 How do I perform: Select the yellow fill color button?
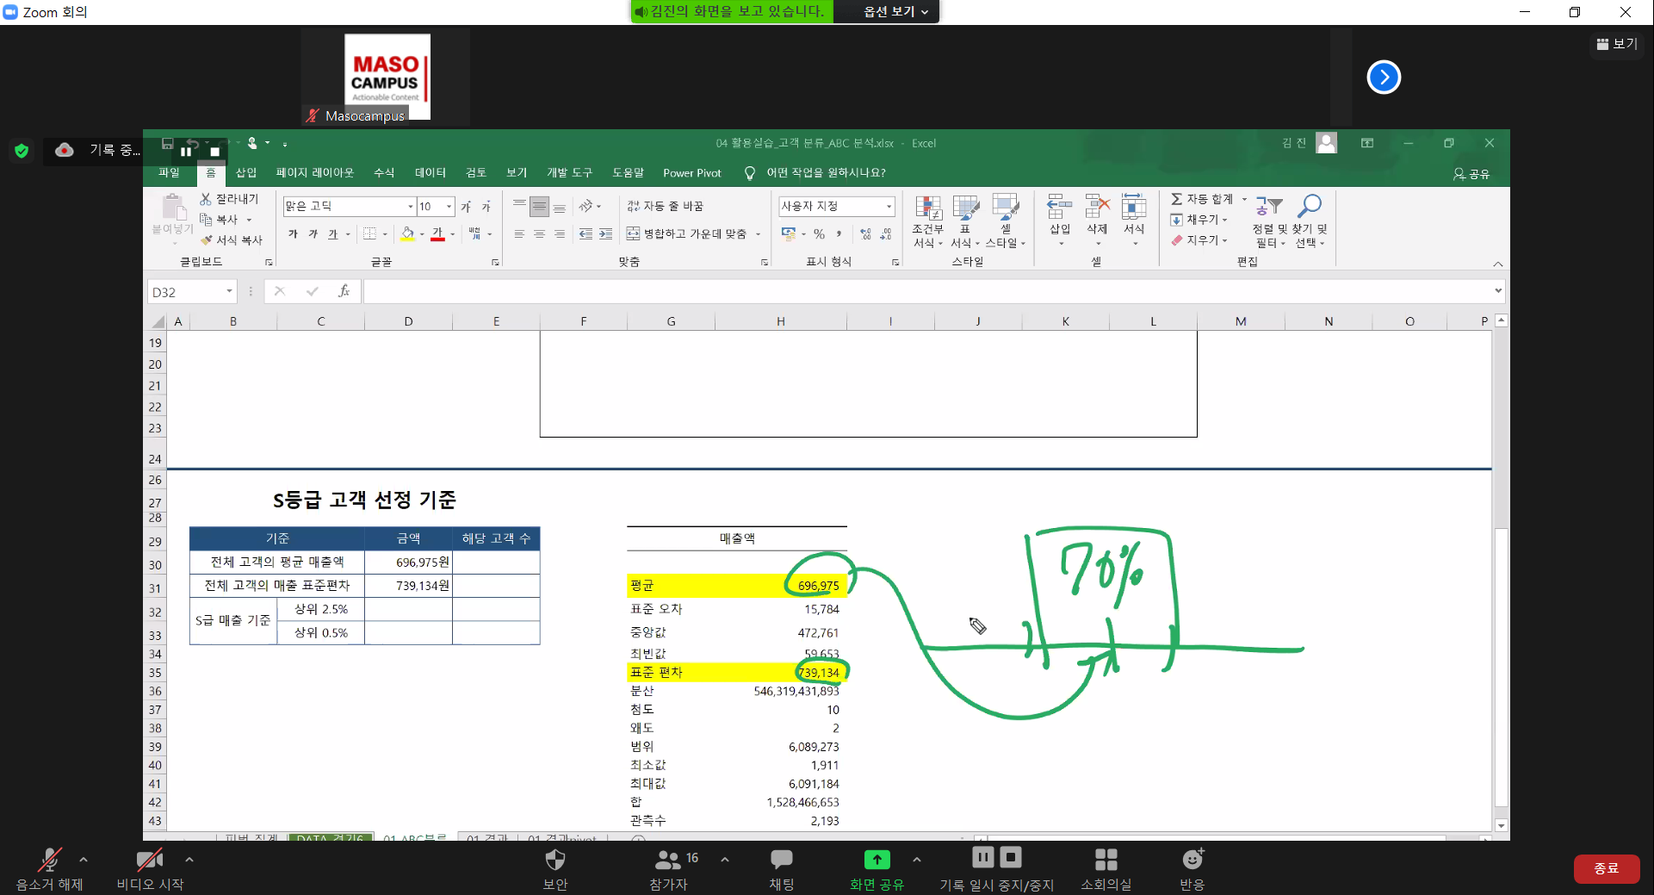click(x=407, y=233)
